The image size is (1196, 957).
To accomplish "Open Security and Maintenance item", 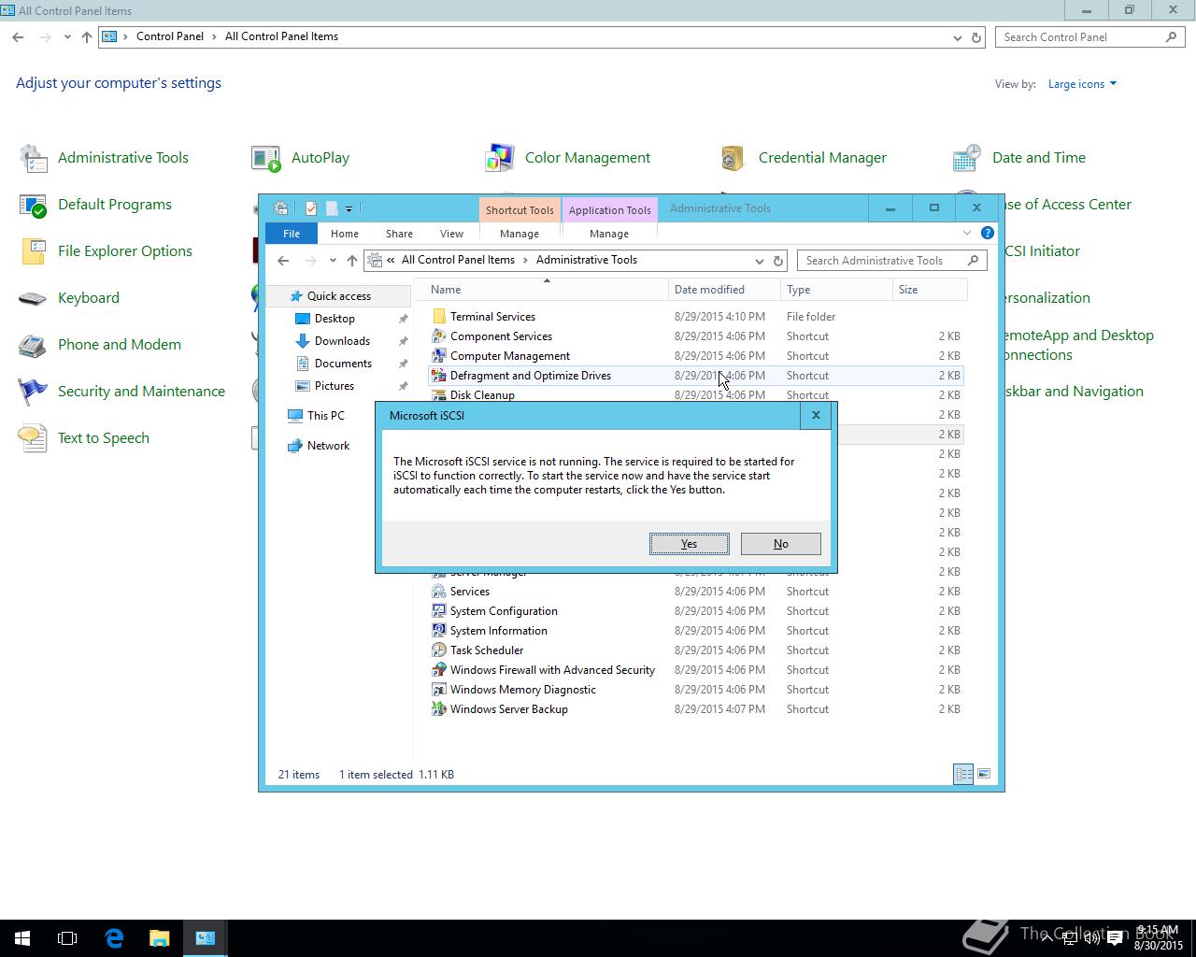I will click(121, 392).
